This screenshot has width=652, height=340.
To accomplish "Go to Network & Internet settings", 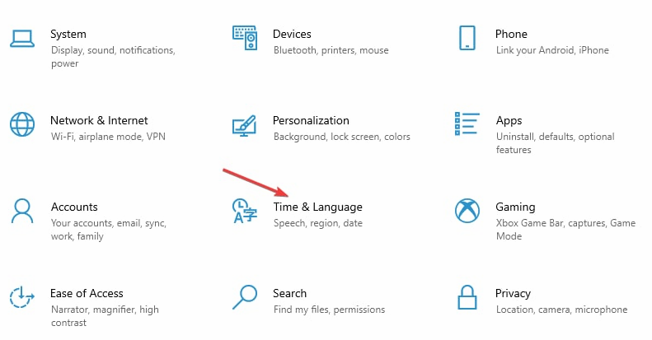I will coord(99,120).
